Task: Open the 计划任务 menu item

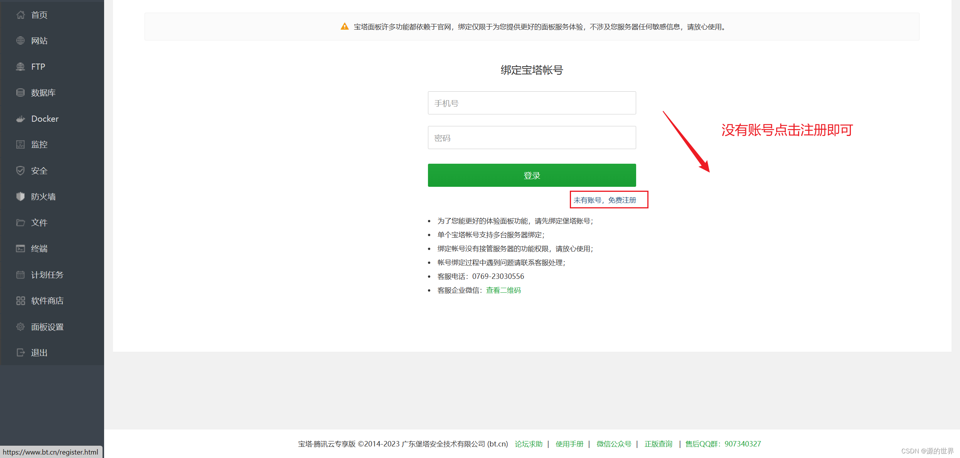Action: 52,275
